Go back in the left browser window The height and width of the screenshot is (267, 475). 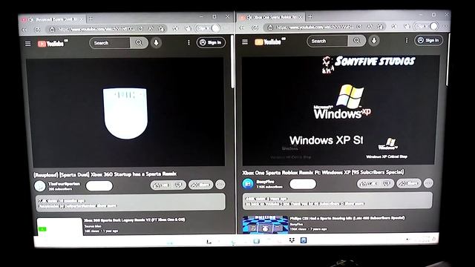24,30
